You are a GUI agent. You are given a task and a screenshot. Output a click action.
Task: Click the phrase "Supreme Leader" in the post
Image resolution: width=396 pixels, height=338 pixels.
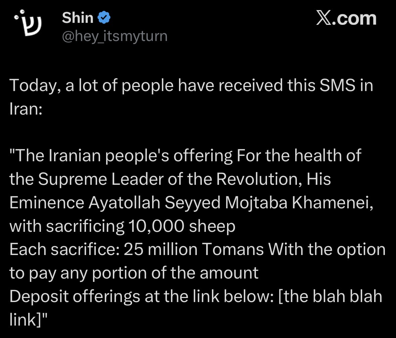(101, 179)
